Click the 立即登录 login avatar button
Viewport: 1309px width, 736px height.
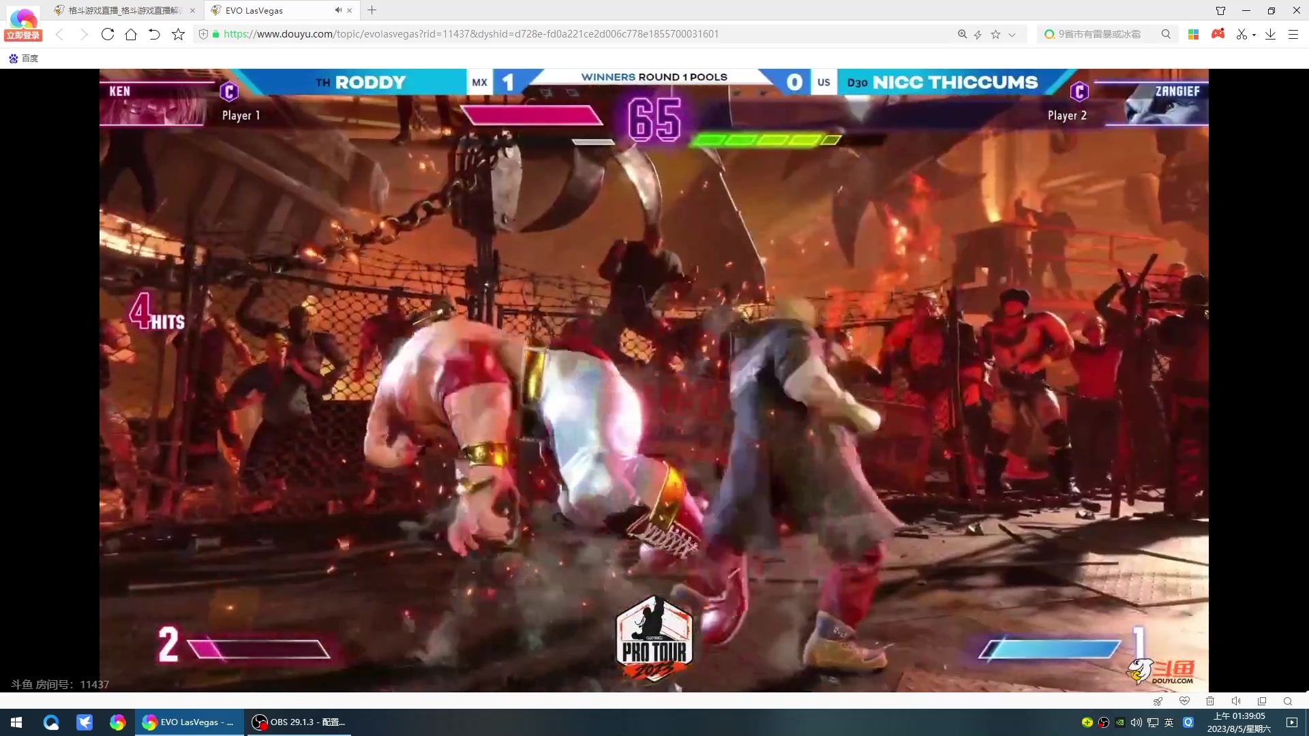pos(23,25)
